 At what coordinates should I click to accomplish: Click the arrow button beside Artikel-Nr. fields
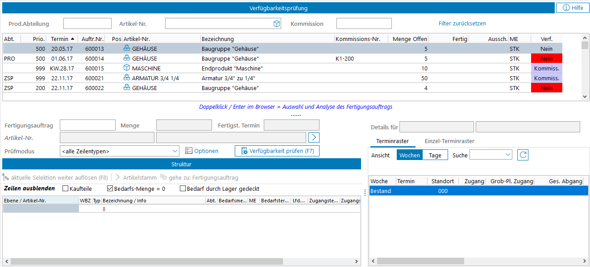coord(314,137)
